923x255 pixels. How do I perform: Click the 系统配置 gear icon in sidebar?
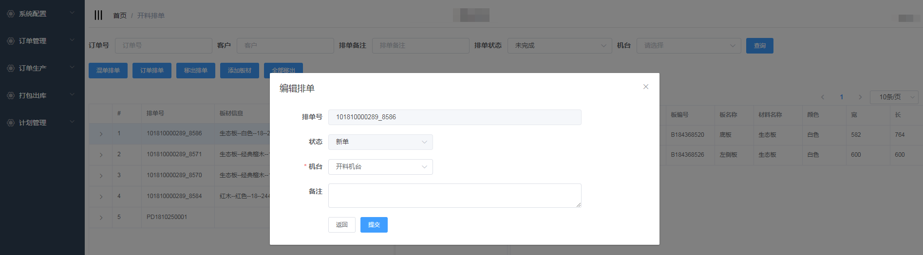tap(11, 14)
